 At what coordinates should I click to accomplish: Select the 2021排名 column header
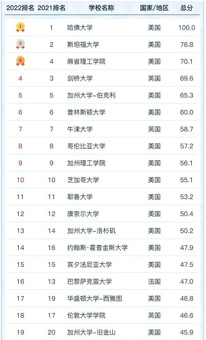click(x=51, y=8)
